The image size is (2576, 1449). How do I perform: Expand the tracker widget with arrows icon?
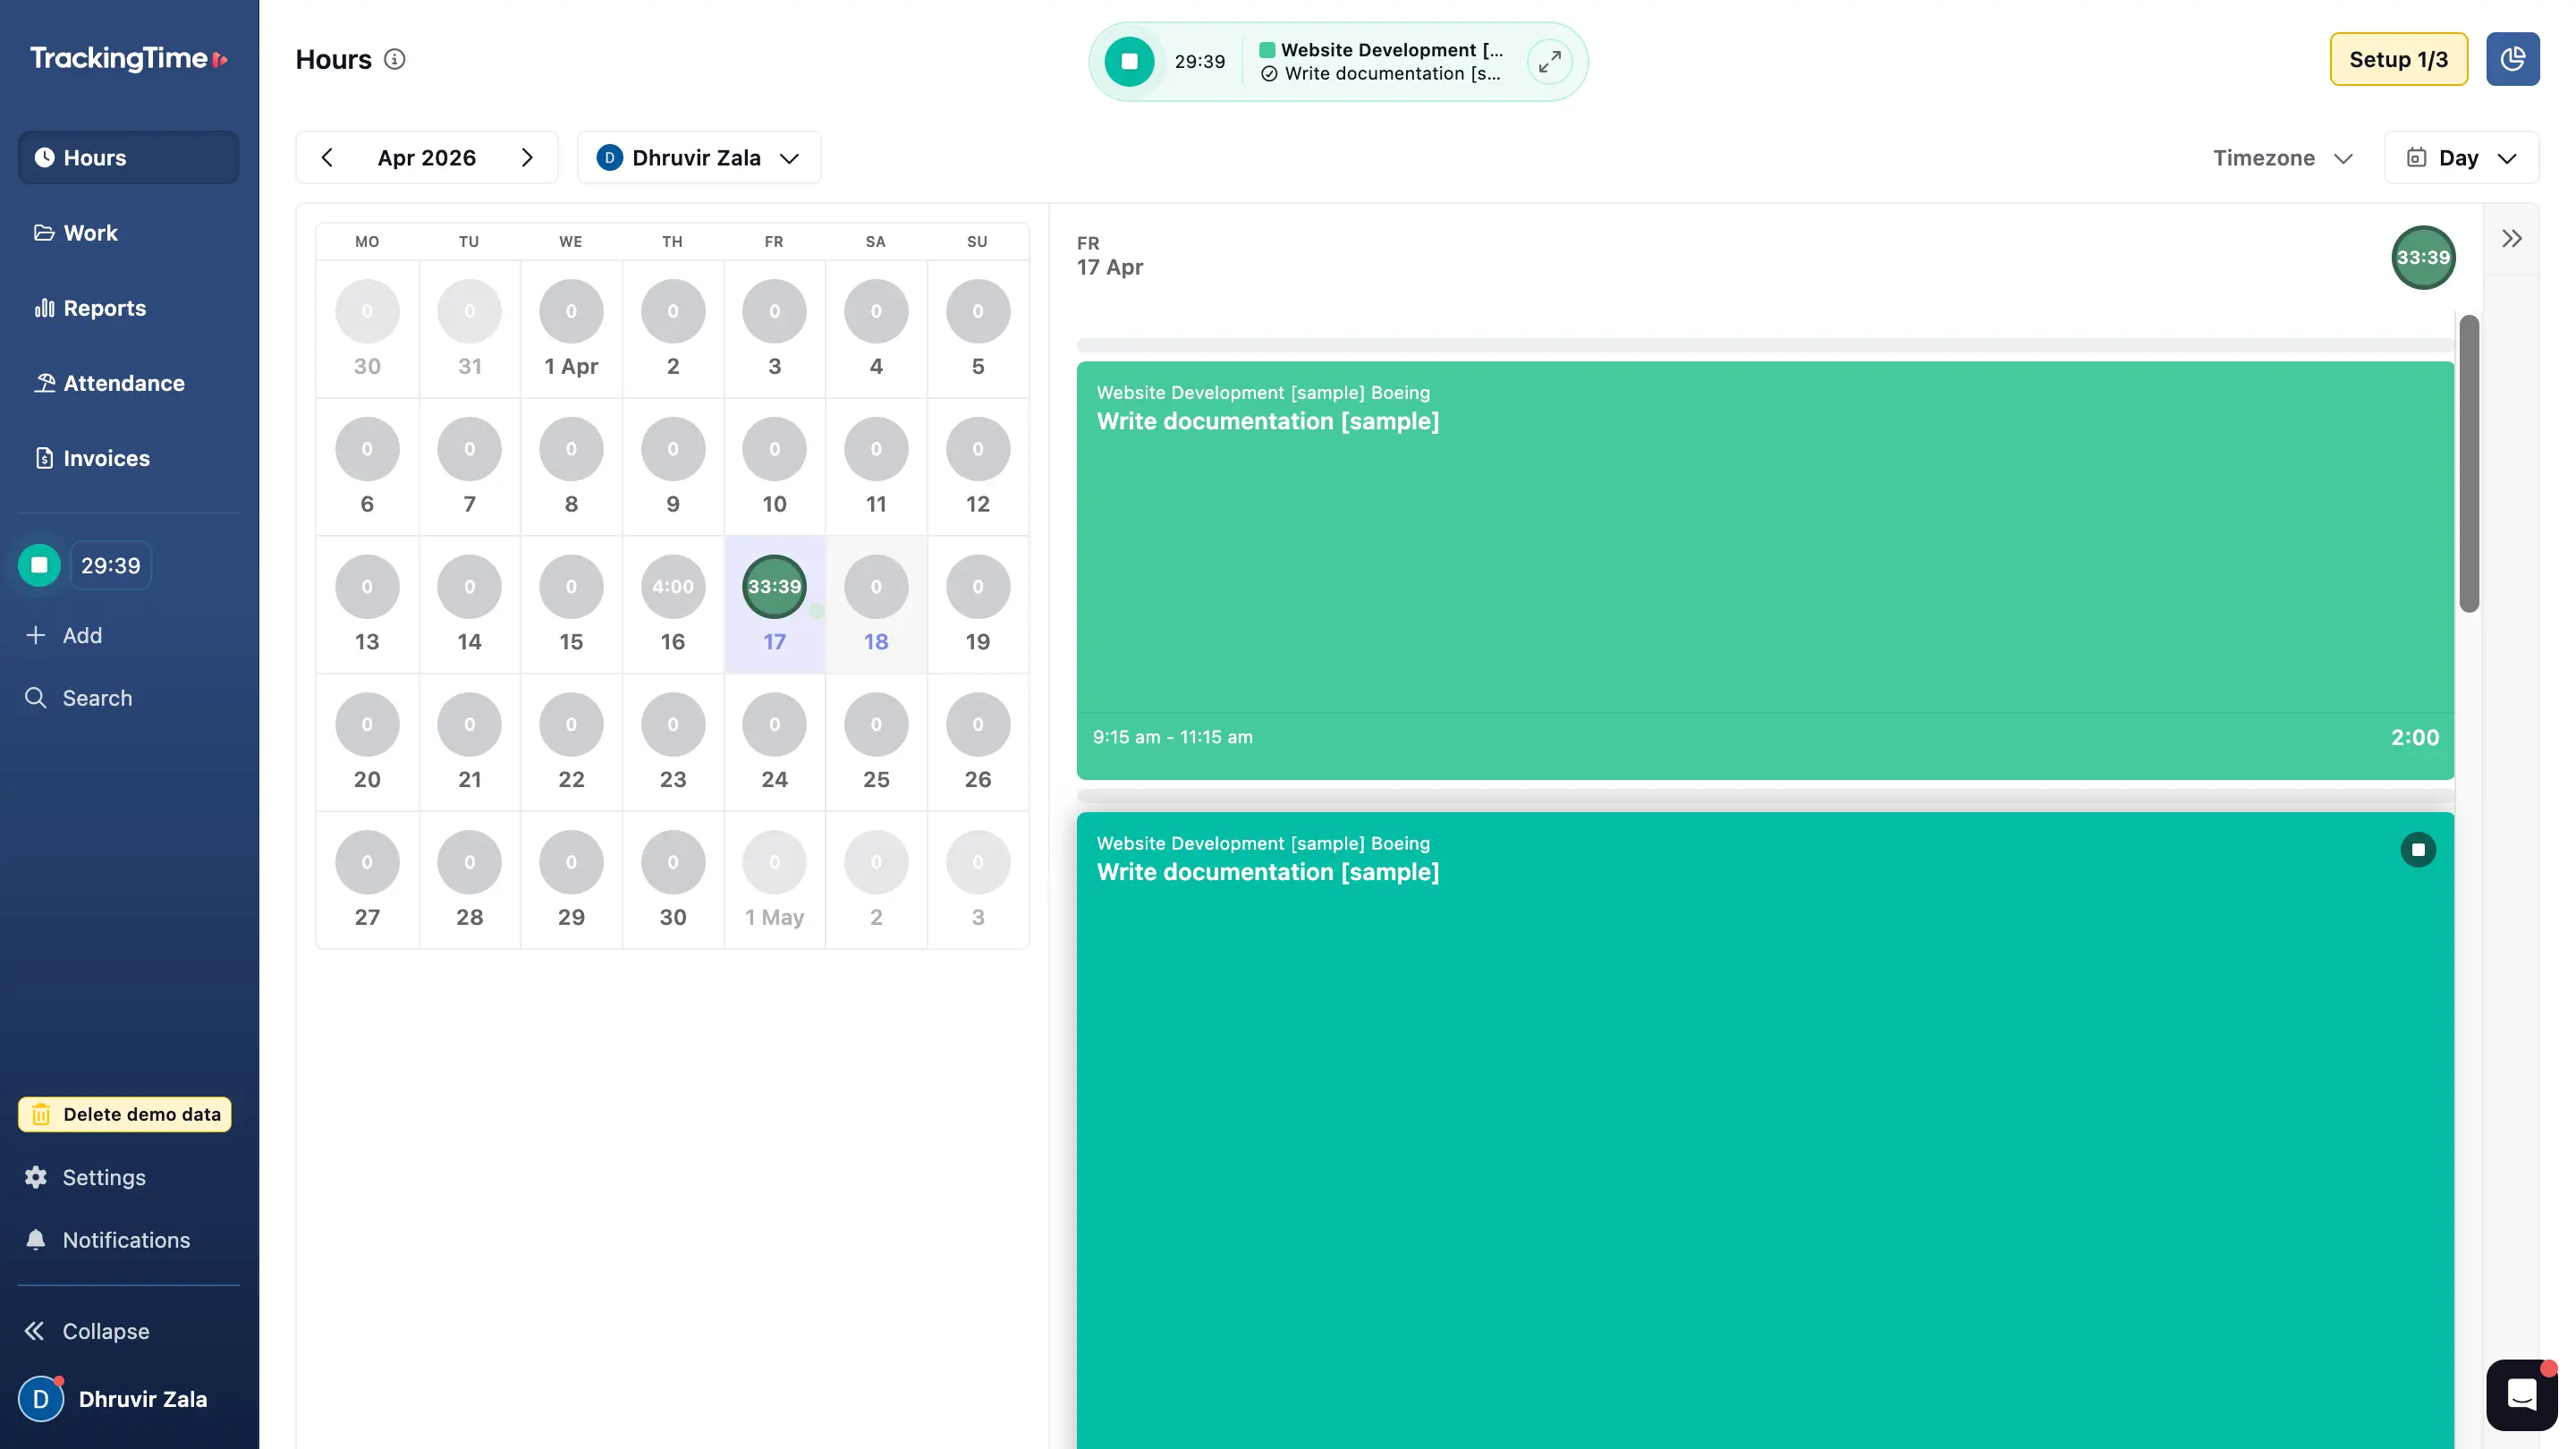tap(1549, 61)
